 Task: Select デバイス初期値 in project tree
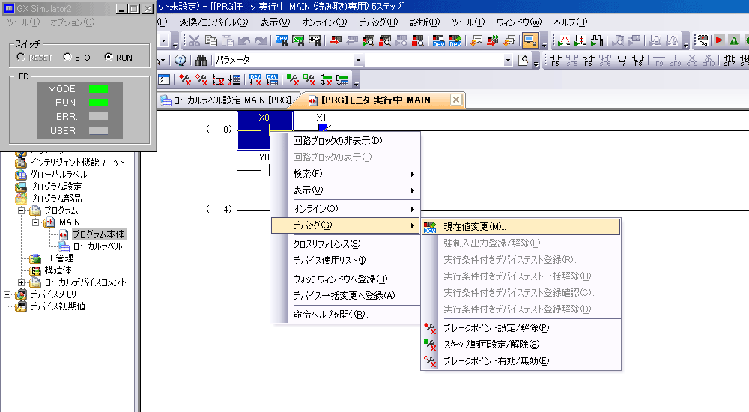pos(58,306)
